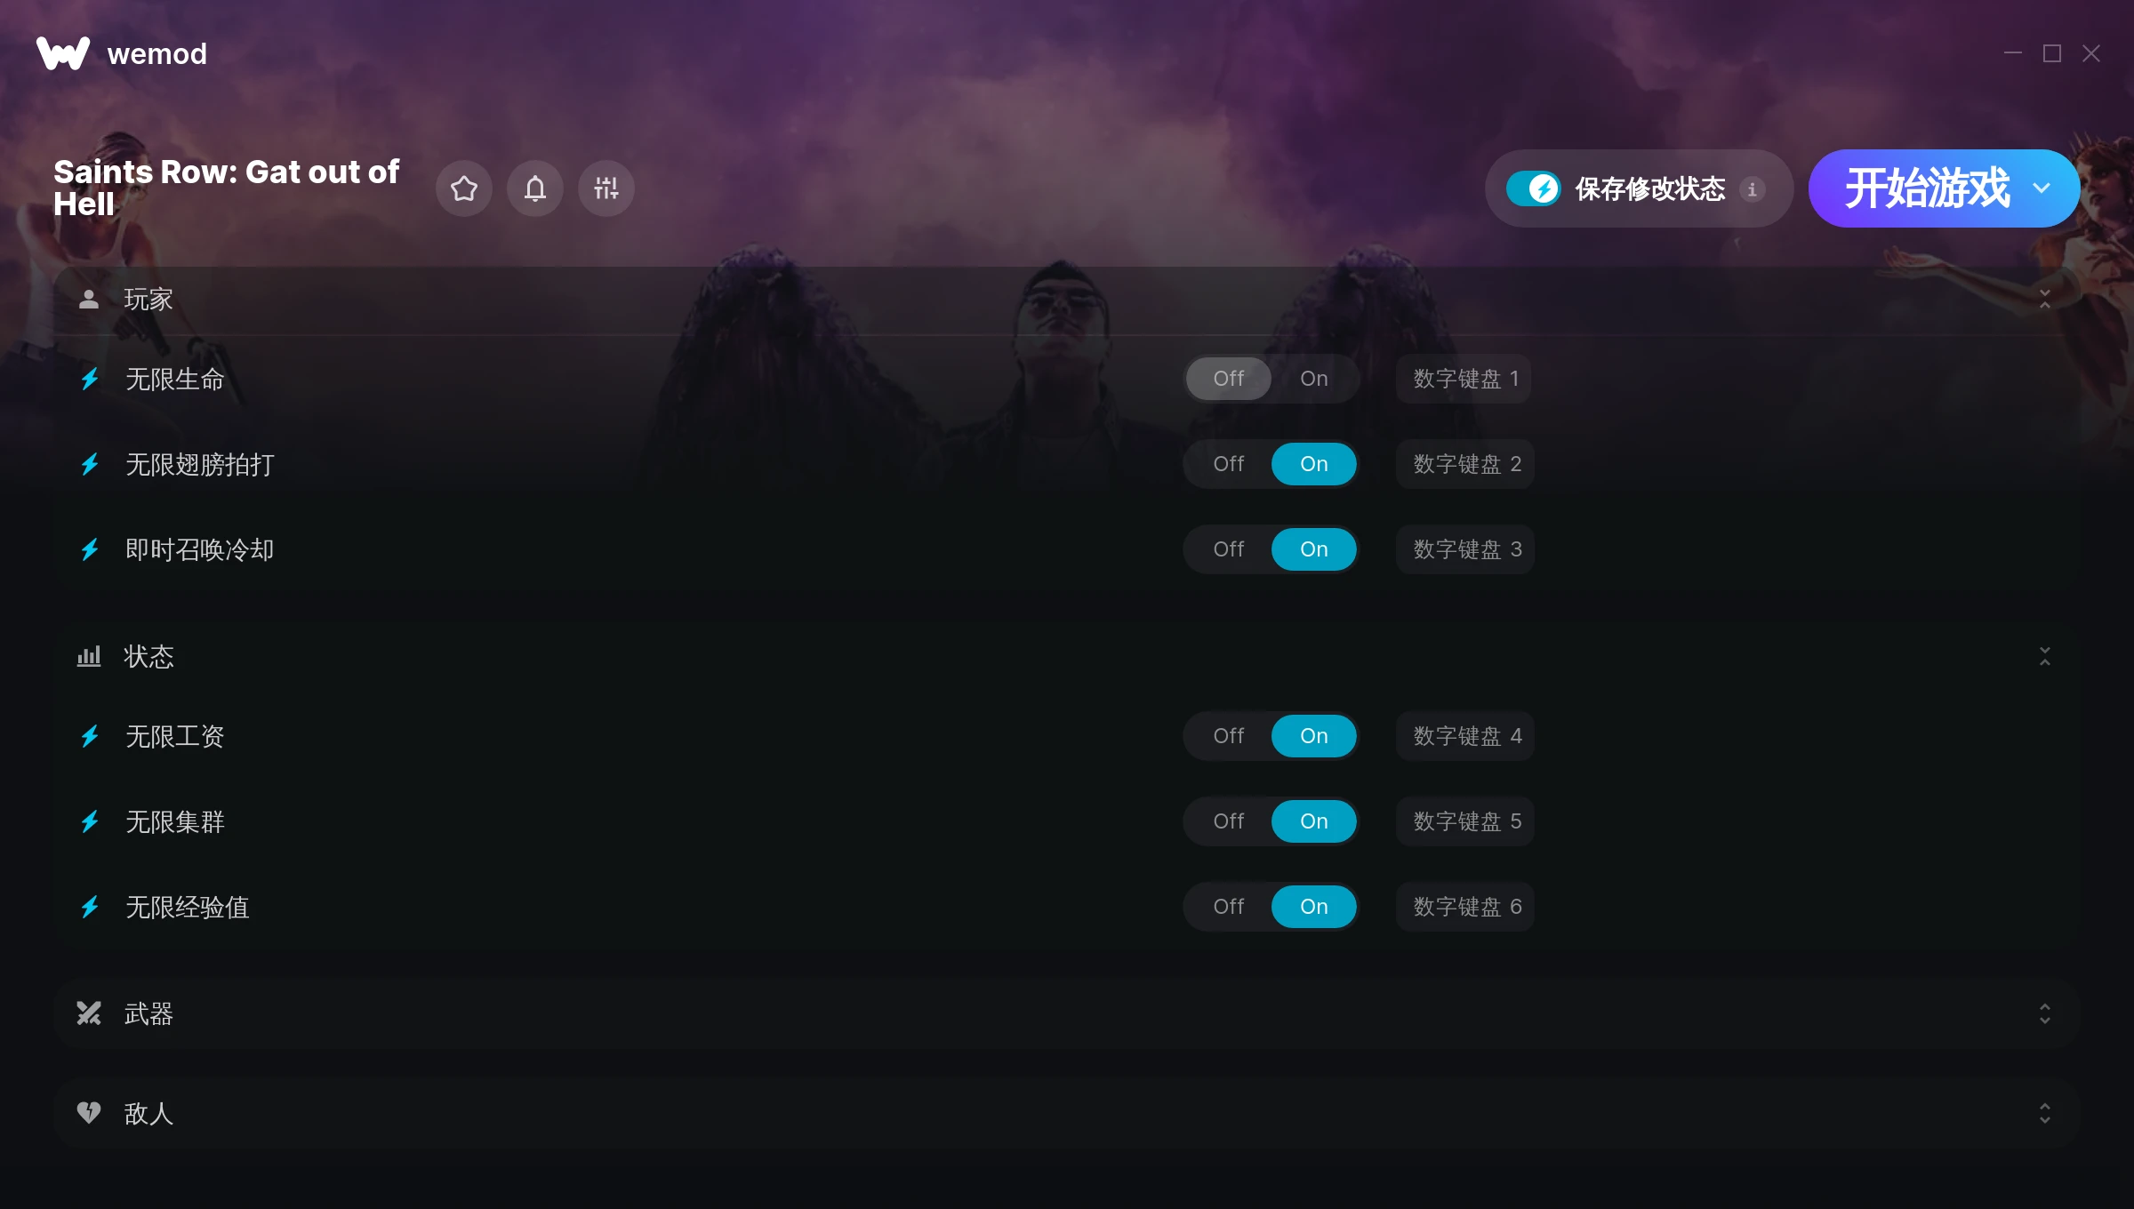Open the notification bell icon
This screenshot has height=1209, width=2134.
[535, 188]
